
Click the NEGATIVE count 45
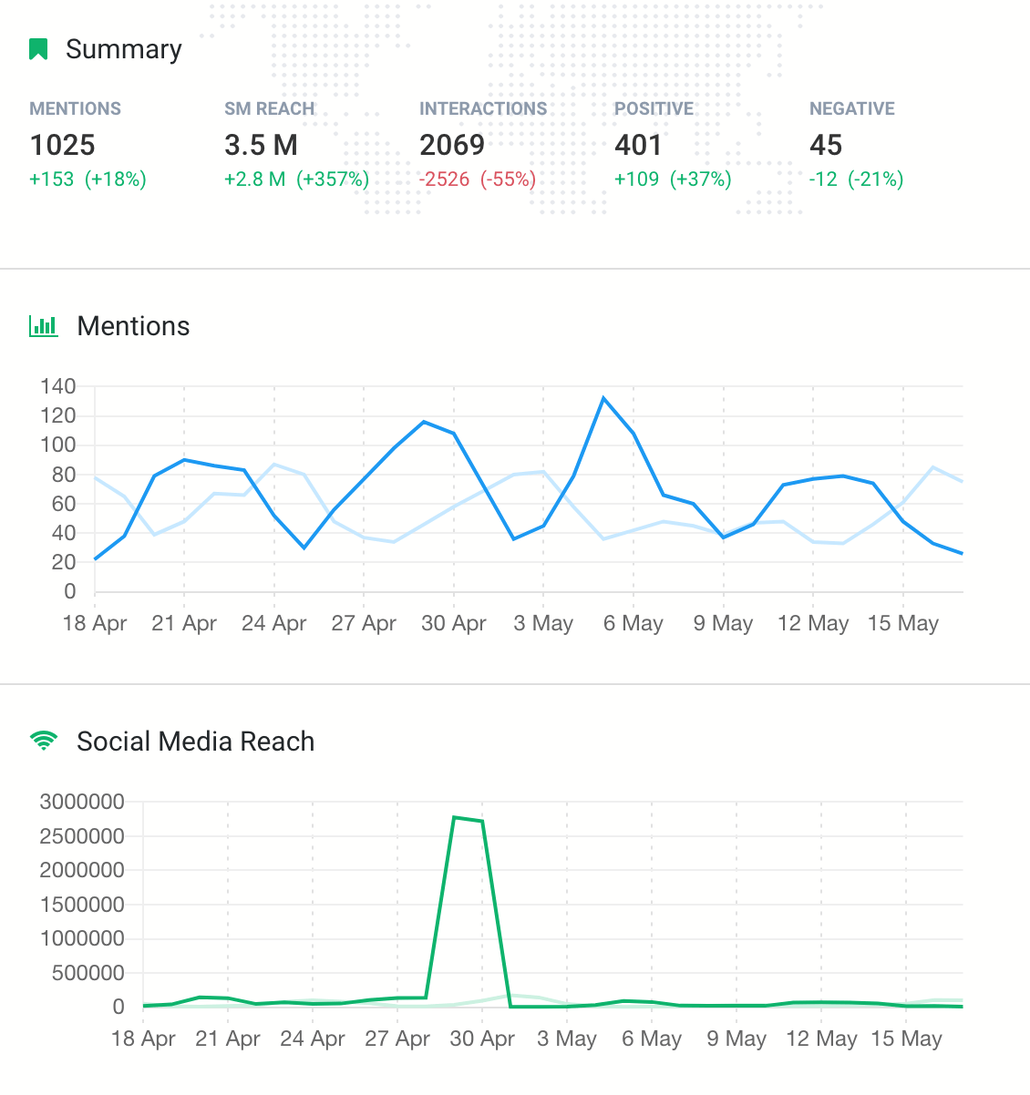(827, 145)
